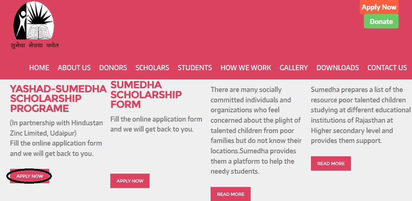Go to the ABOUT US page
The image size is (412, 201).
pyautogui.click(x=74, y=68)
